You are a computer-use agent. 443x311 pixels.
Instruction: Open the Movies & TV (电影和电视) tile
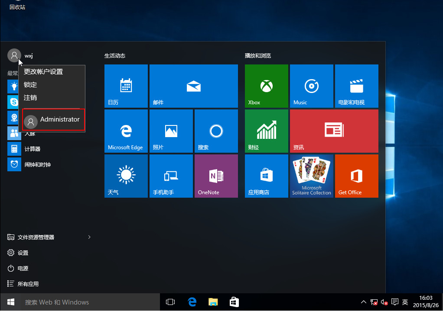pyautogui.click(x=357, y=86)
